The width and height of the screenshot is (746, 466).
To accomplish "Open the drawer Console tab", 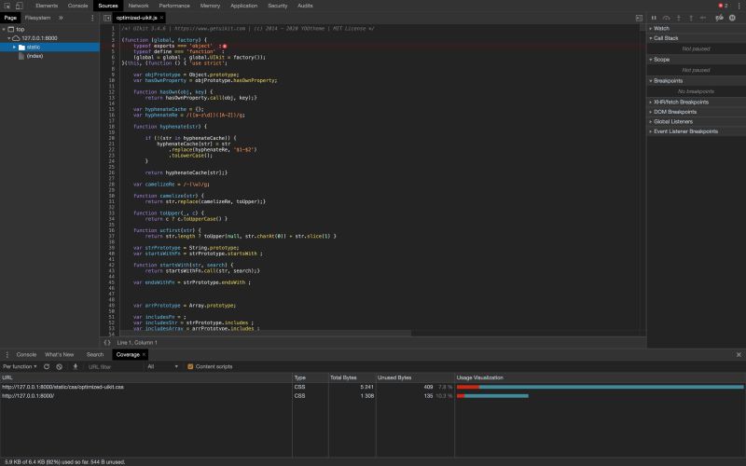I will point(26,355).
